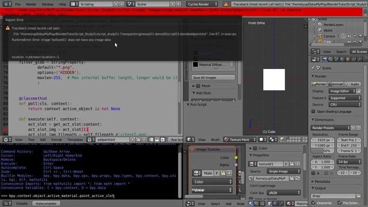Select Modifiers wrench tab icon

[x=359, y=59]
